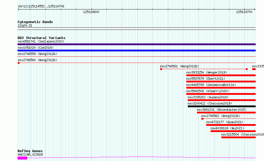Screen dimensions: 264x161
Task: Click the left red end block of esv2746561
Action: pyautogui.click(x=161, y=69)
